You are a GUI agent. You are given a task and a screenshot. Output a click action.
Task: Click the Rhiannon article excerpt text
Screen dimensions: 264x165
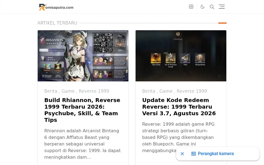(82, 144)
